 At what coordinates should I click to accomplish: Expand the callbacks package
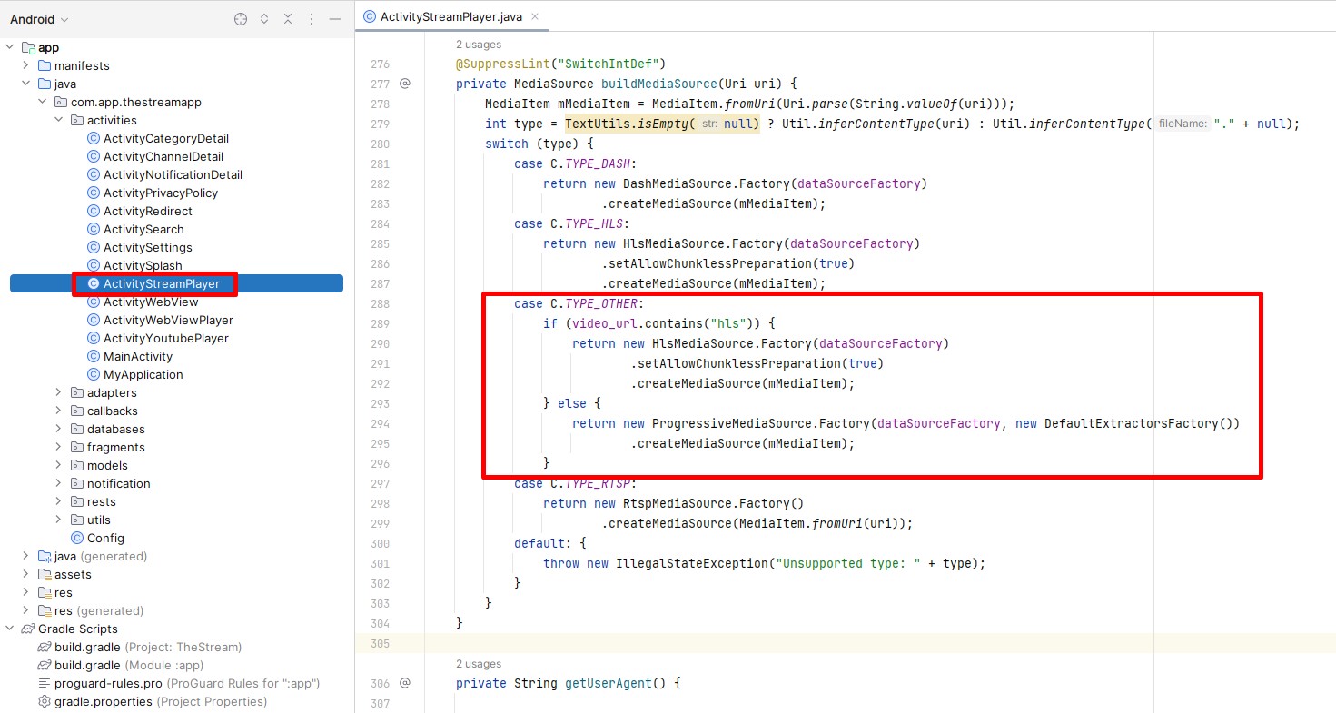(x=59, y=411)
